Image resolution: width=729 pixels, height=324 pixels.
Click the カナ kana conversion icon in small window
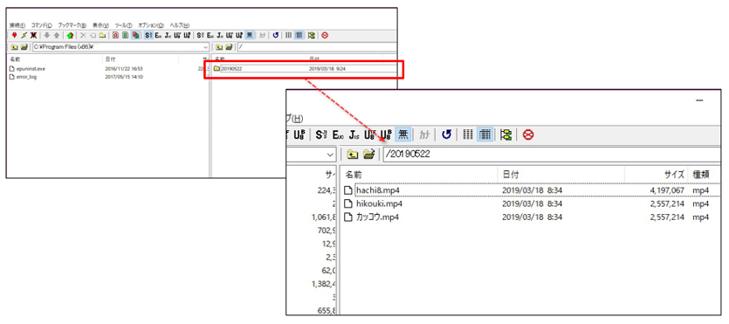(263, 35)
